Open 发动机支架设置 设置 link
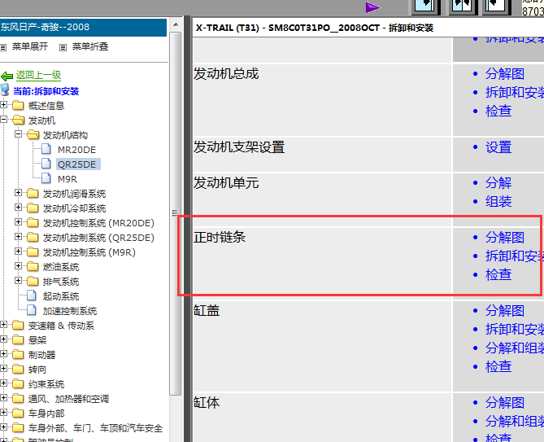Image resolution: width=544 pixels, height=442 pixels. (x=498, y=147)
